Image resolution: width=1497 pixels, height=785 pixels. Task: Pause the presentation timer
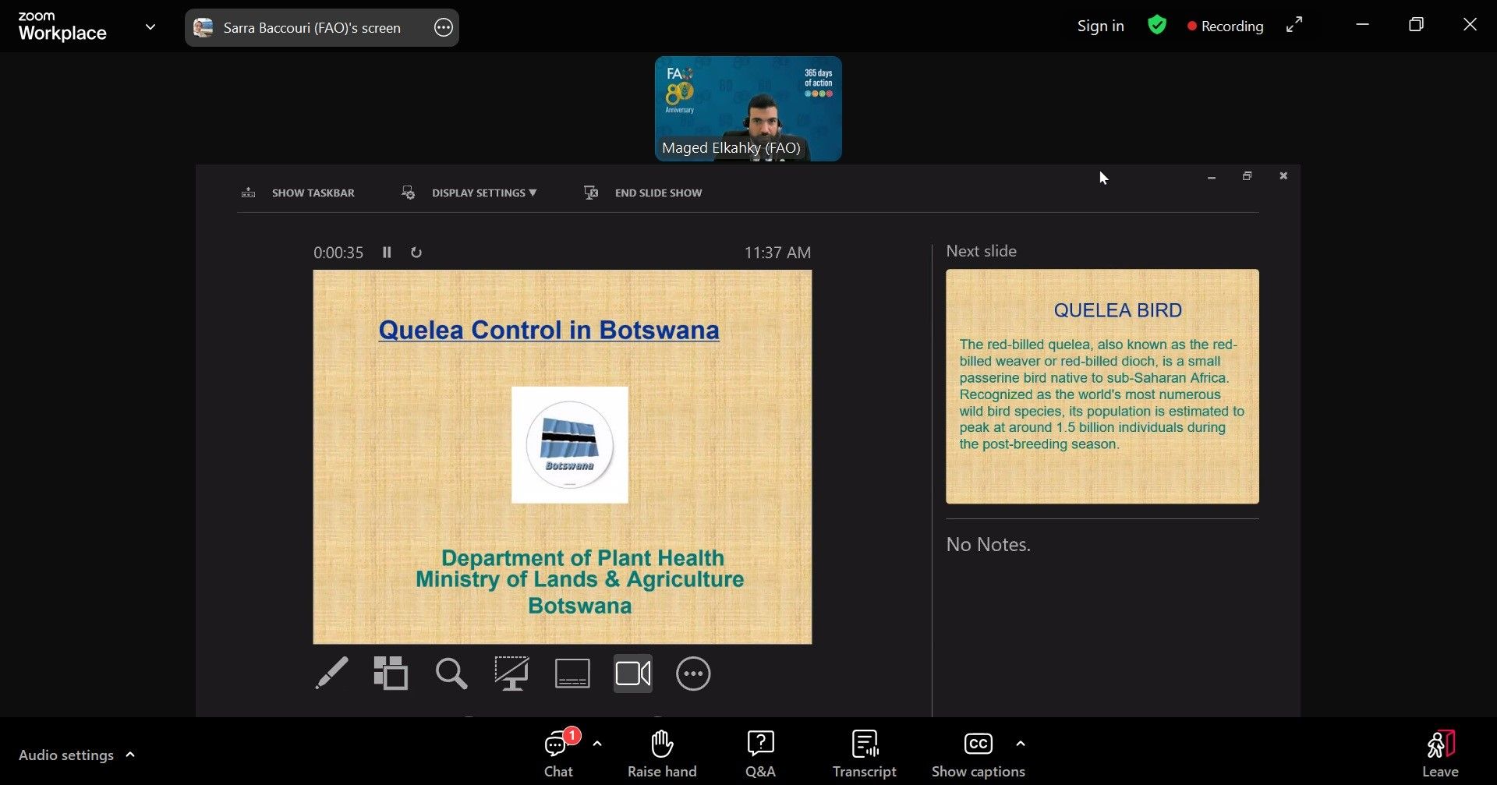click(x=387, y=253)
